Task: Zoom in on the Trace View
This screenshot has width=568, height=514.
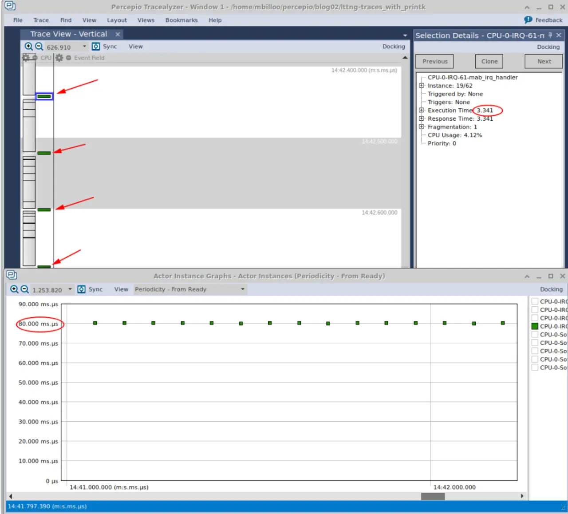Action: tap(28, 47)
